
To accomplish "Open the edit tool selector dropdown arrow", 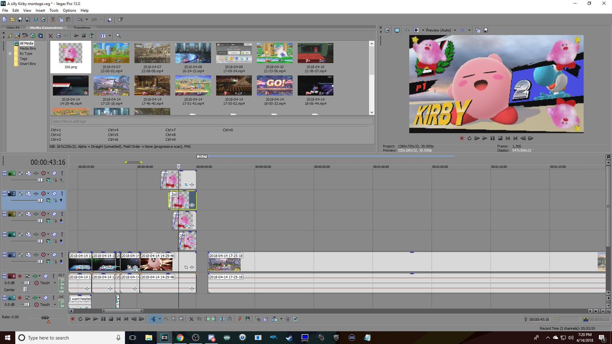I will coord(160,319).
